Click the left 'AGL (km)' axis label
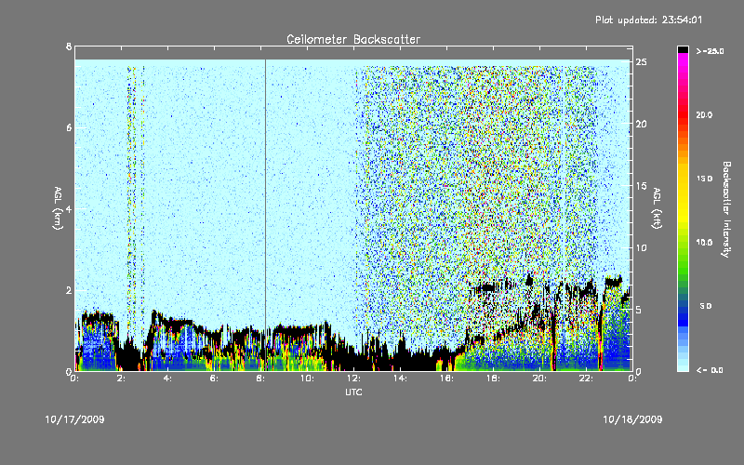The image size is (744, 465). click(58, 208)
